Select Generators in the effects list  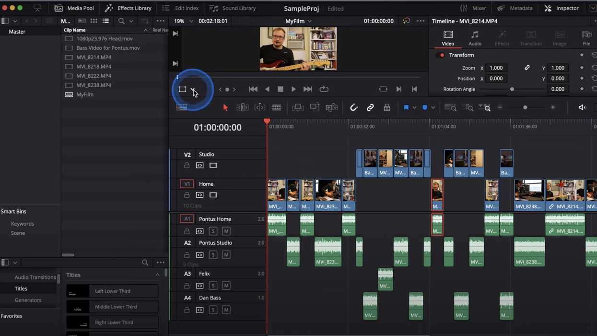[x=28, y=300]
